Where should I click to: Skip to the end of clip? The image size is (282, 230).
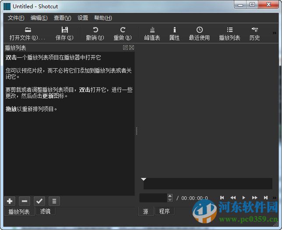266,198
